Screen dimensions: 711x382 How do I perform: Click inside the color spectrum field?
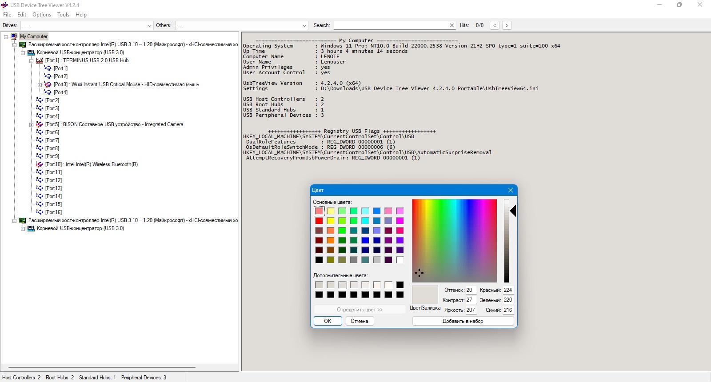tap(454, 241)
